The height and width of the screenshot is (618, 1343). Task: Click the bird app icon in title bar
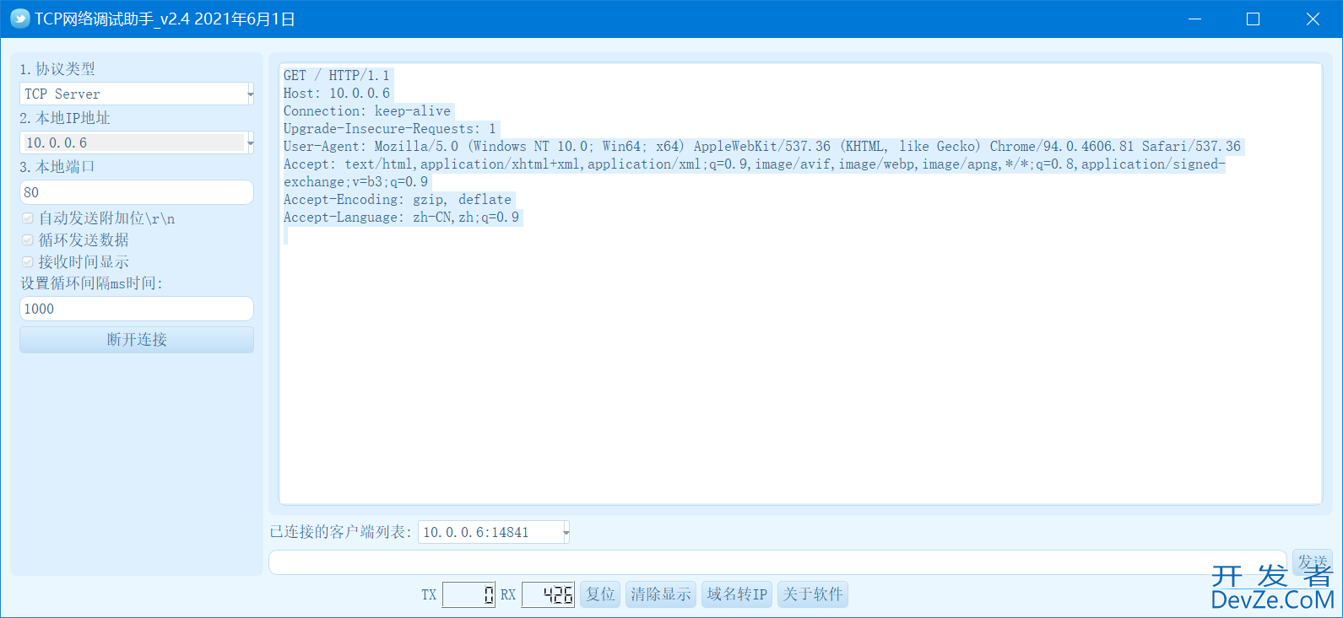pos(19,19)
